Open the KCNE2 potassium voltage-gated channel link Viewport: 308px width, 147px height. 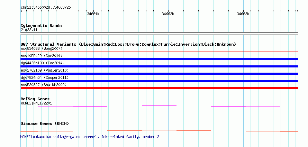[x=90, y=137]
